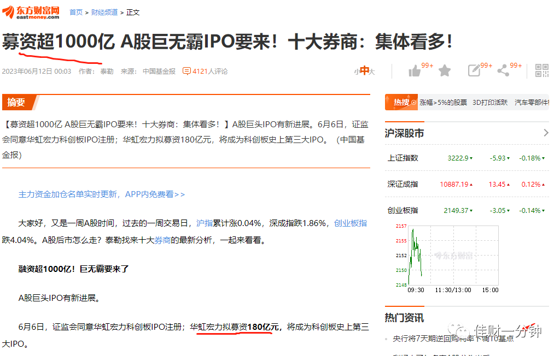Click publish date 2023年06月12日 00:03
The height and width of the screenshot is (356, 560).
click(x=37, y=72)
